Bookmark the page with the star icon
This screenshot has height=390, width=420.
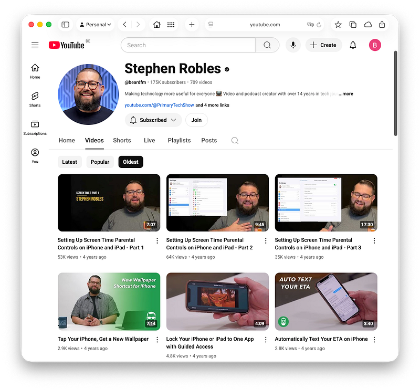pyautogui.click(x=338, y=25)
